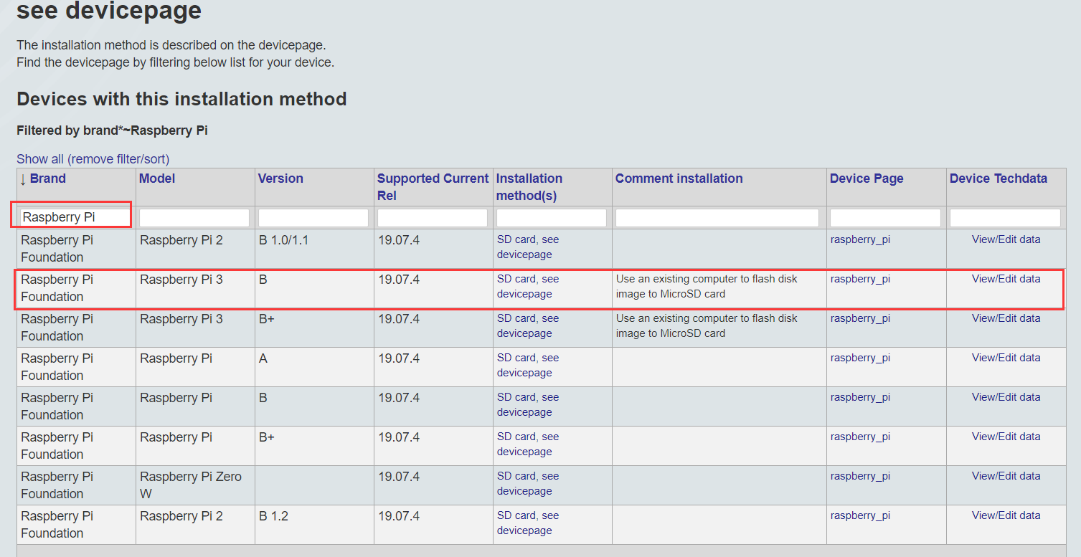Sort table by Model column header
This screenshot has height=557, width=1081.
[157, 178]
